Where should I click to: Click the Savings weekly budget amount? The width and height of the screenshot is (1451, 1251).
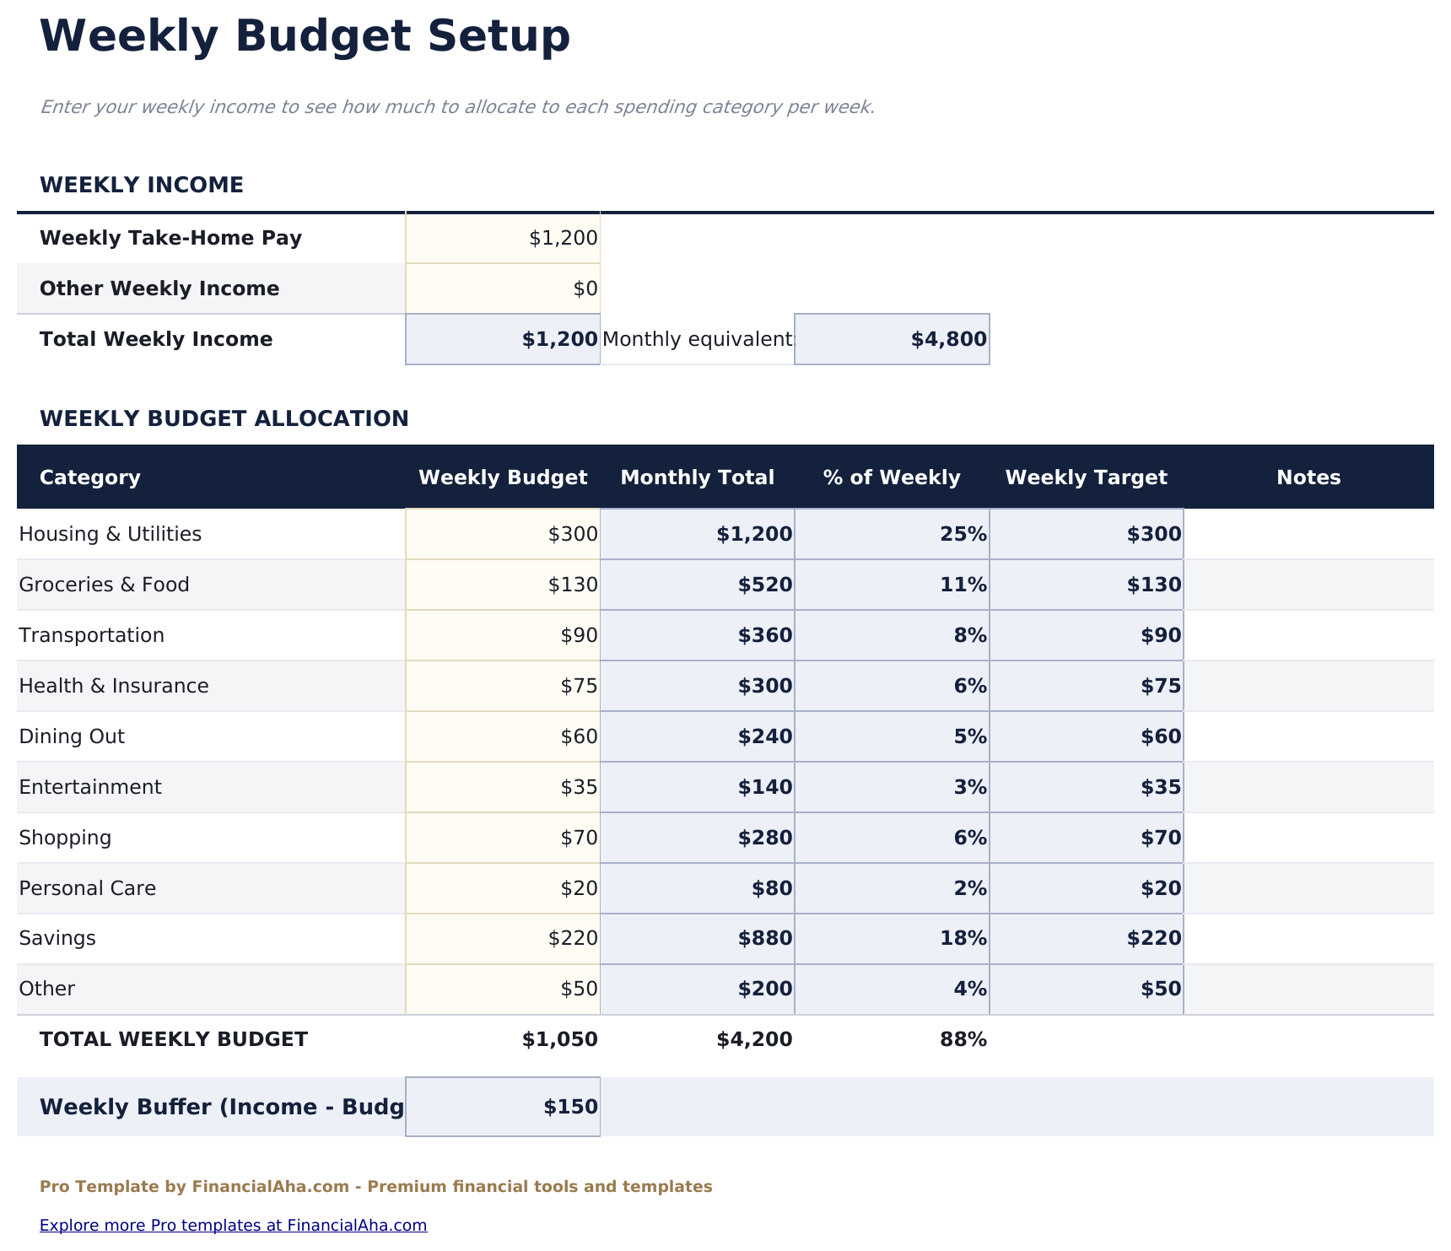(502, 938)
